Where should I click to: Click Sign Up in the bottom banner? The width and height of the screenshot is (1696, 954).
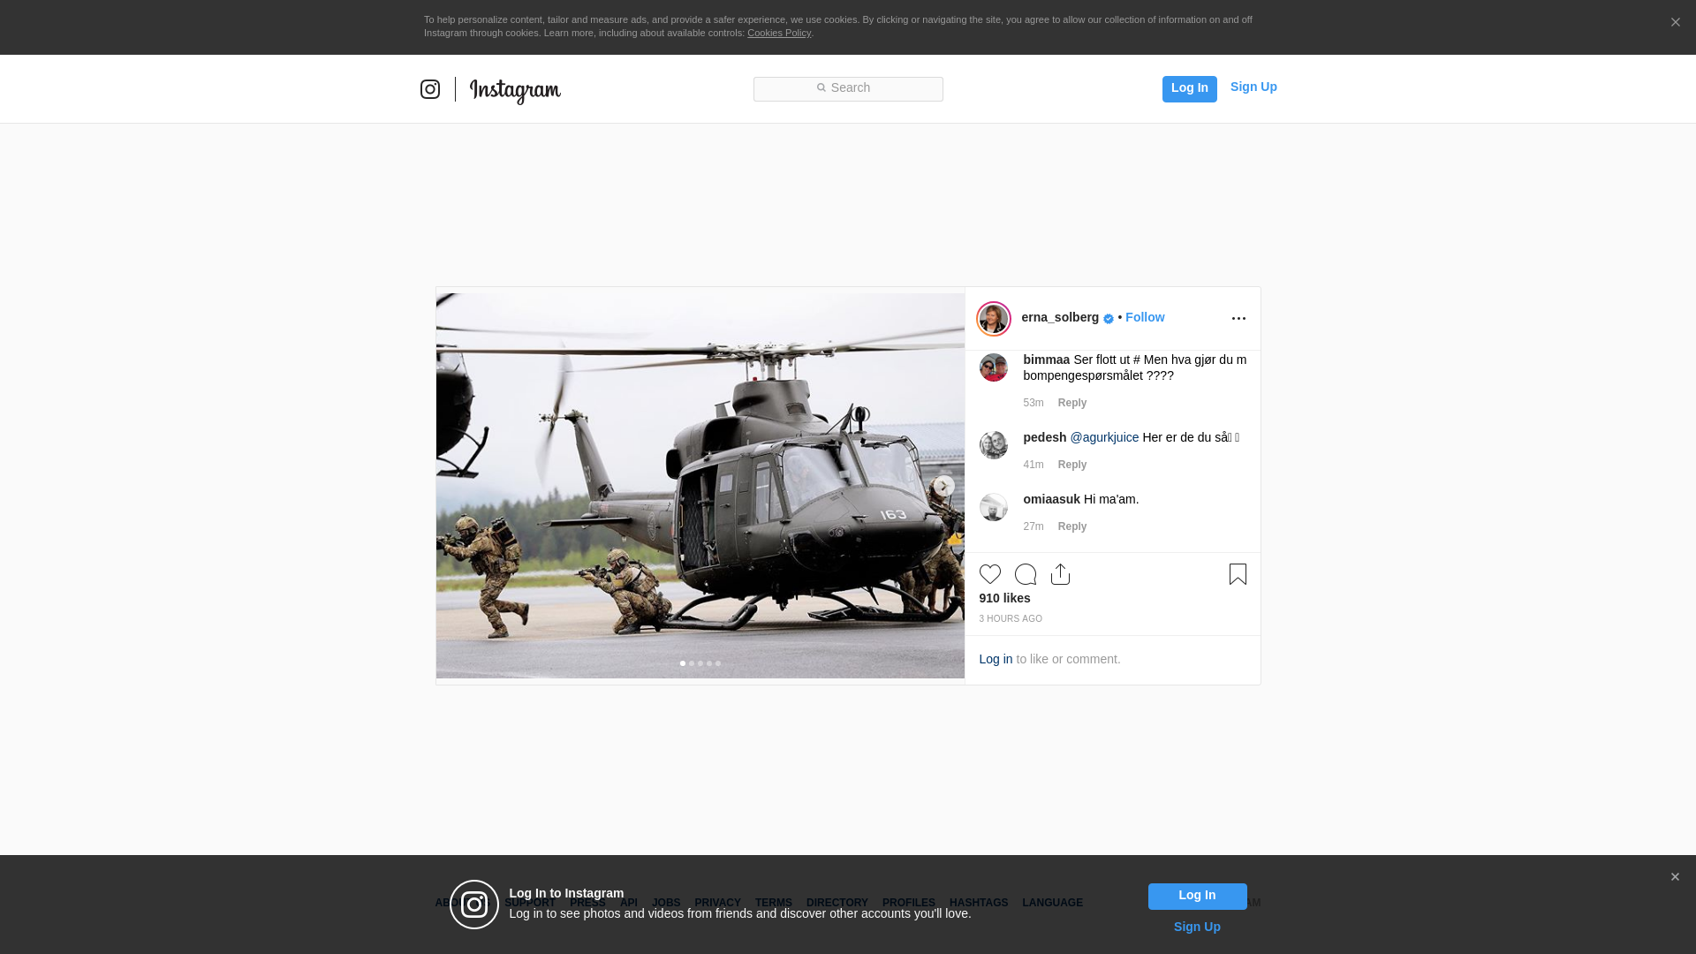(1197, 927)
